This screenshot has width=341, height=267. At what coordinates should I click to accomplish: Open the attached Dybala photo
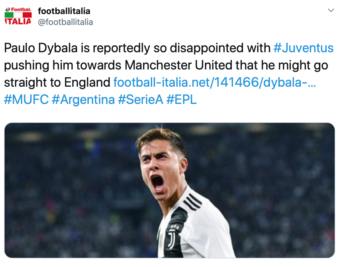(170, 190)
